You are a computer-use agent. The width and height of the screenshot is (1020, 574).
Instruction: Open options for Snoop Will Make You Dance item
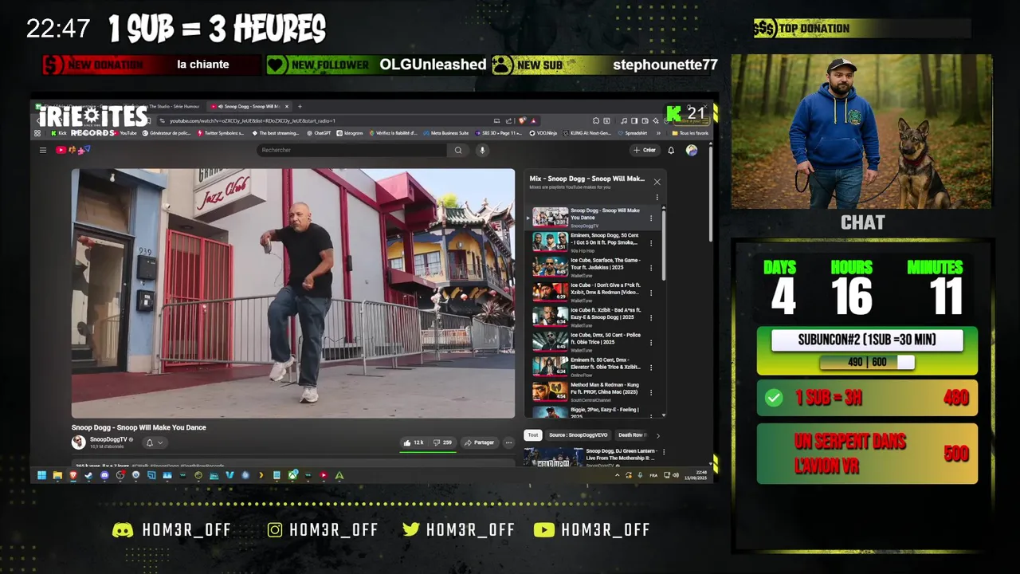[651, 218]
